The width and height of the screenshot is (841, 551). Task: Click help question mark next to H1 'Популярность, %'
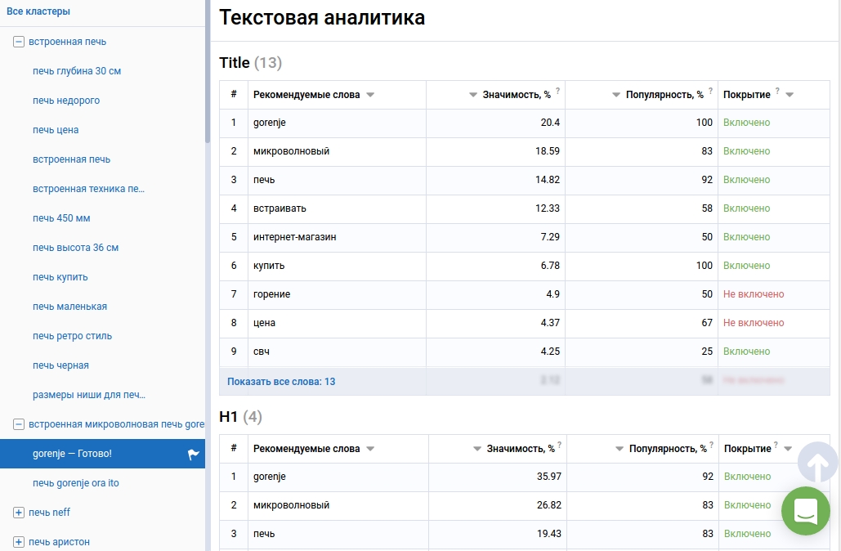click(x=712, y=445)
